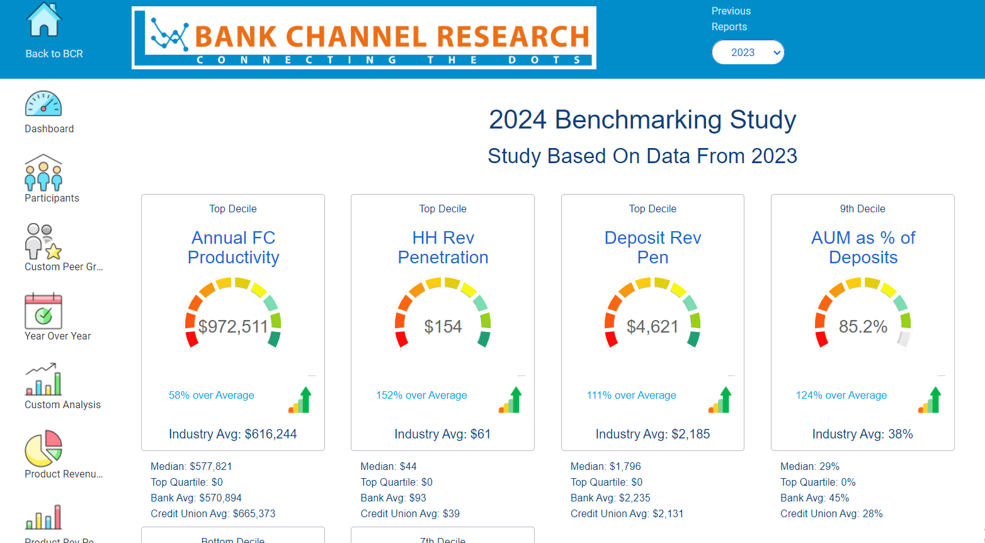Open Custom Analysis using its chart icon
The width and height of the screenshot is (985, 543).
click(x=44, y=380)
